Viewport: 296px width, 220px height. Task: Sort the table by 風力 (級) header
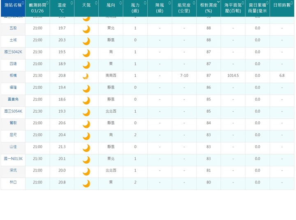coord(135,8)
